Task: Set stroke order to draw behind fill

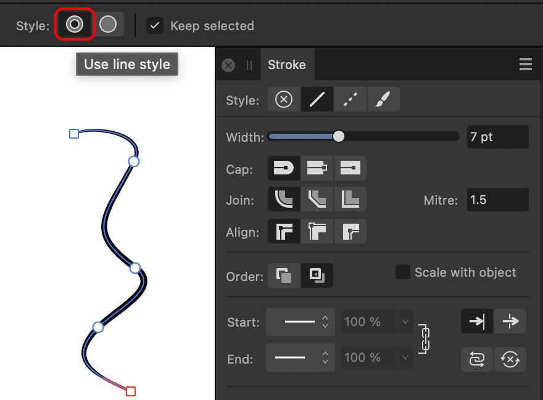Action: (x=283, y=276)
